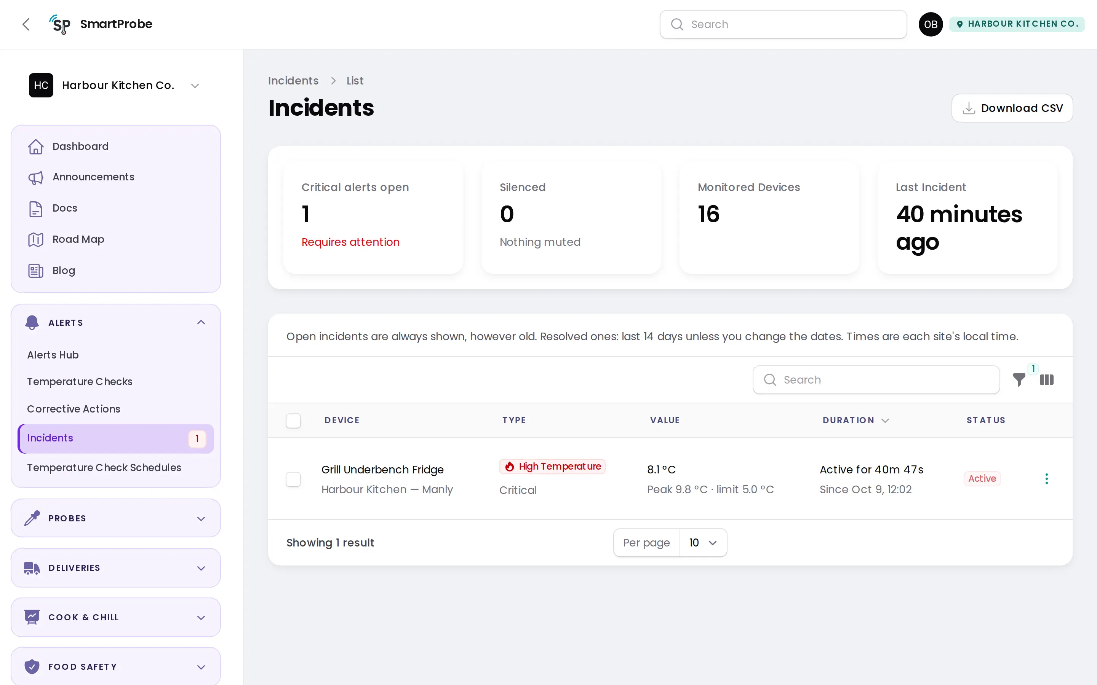The width and height of the screenshot is (1097, 685).
Task: Select all incidents header checkbox
Action: pos(293,421)
